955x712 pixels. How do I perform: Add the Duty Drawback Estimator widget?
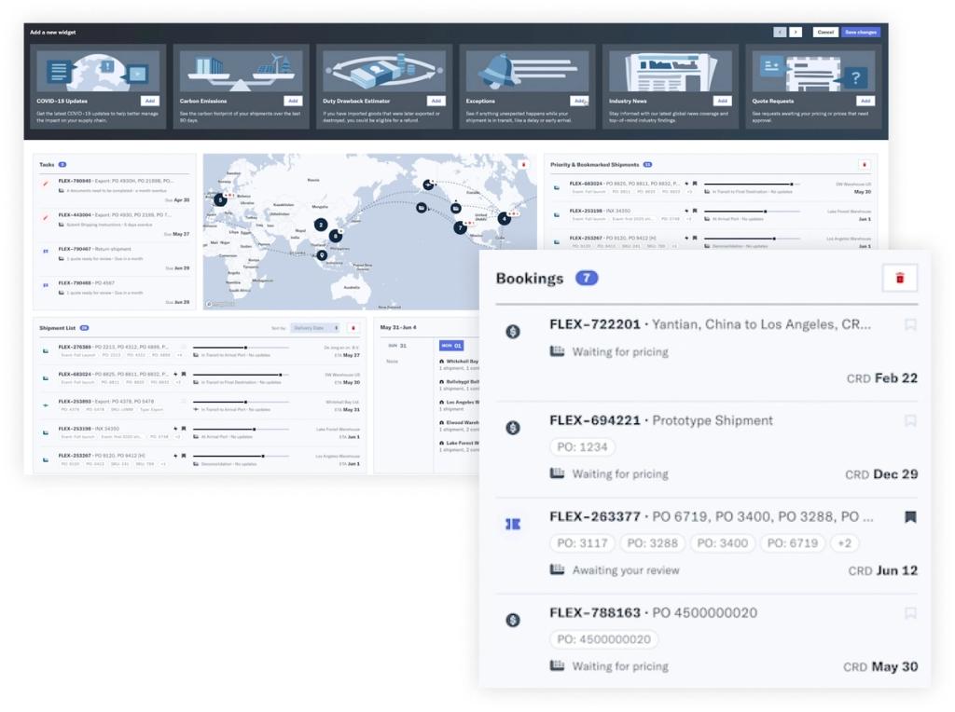[x=436, y=101]
